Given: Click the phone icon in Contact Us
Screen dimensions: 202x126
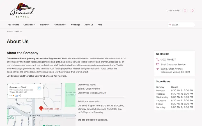Looking at the screenshot, I should coord(158,59).
